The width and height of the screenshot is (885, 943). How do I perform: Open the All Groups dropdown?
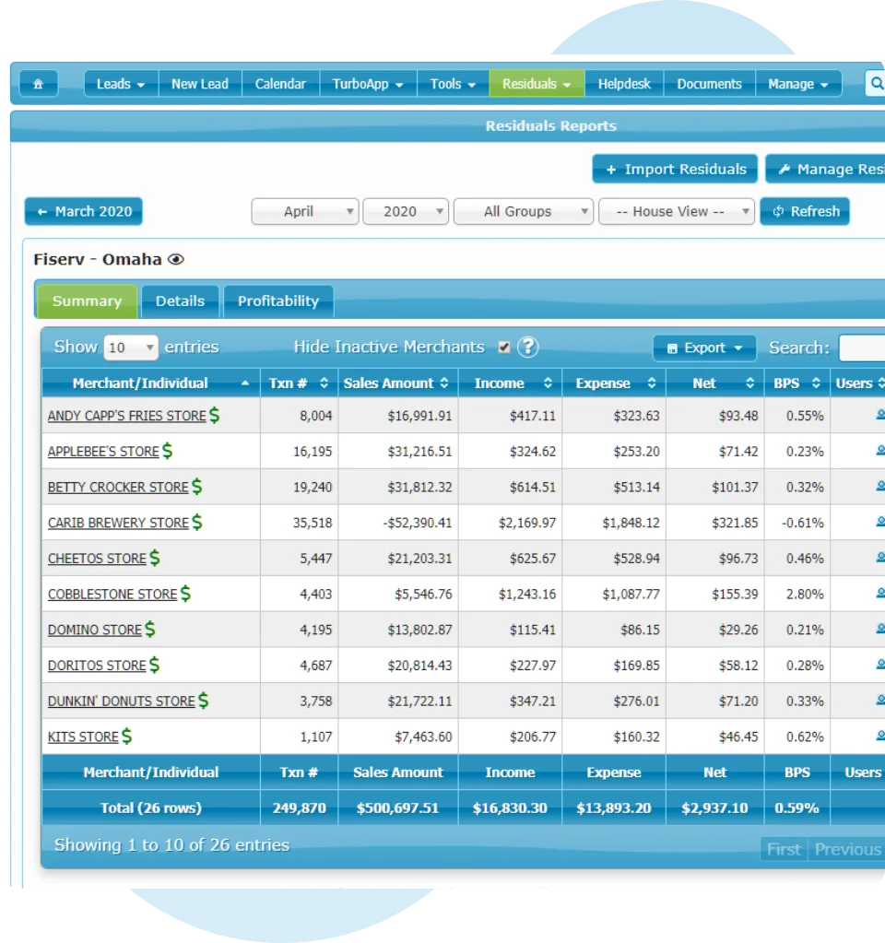click(524, 211)
